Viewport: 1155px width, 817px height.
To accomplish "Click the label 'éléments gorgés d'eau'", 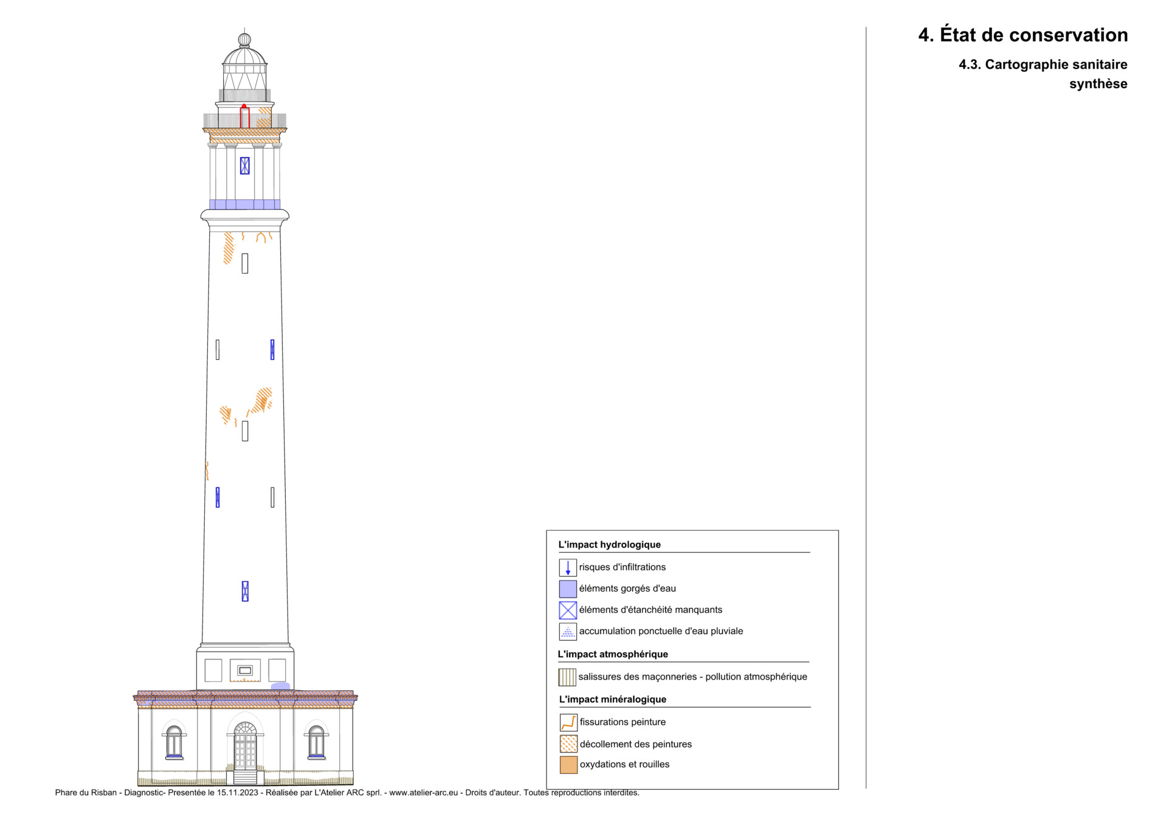I will [627, 588].
